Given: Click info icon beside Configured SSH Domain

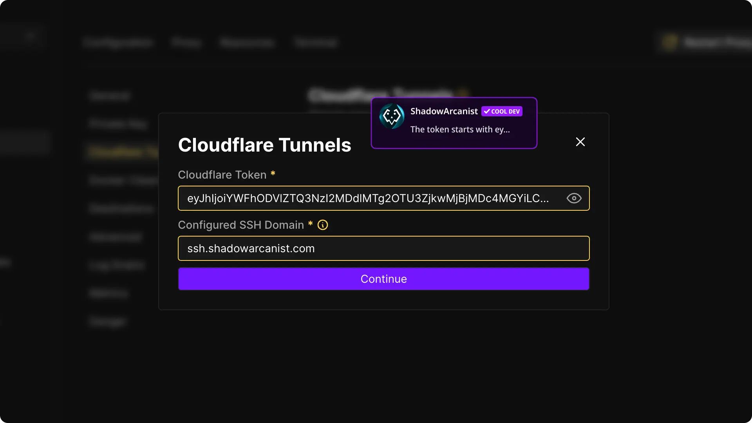Looking at the screenshot, I should [323, 225].
